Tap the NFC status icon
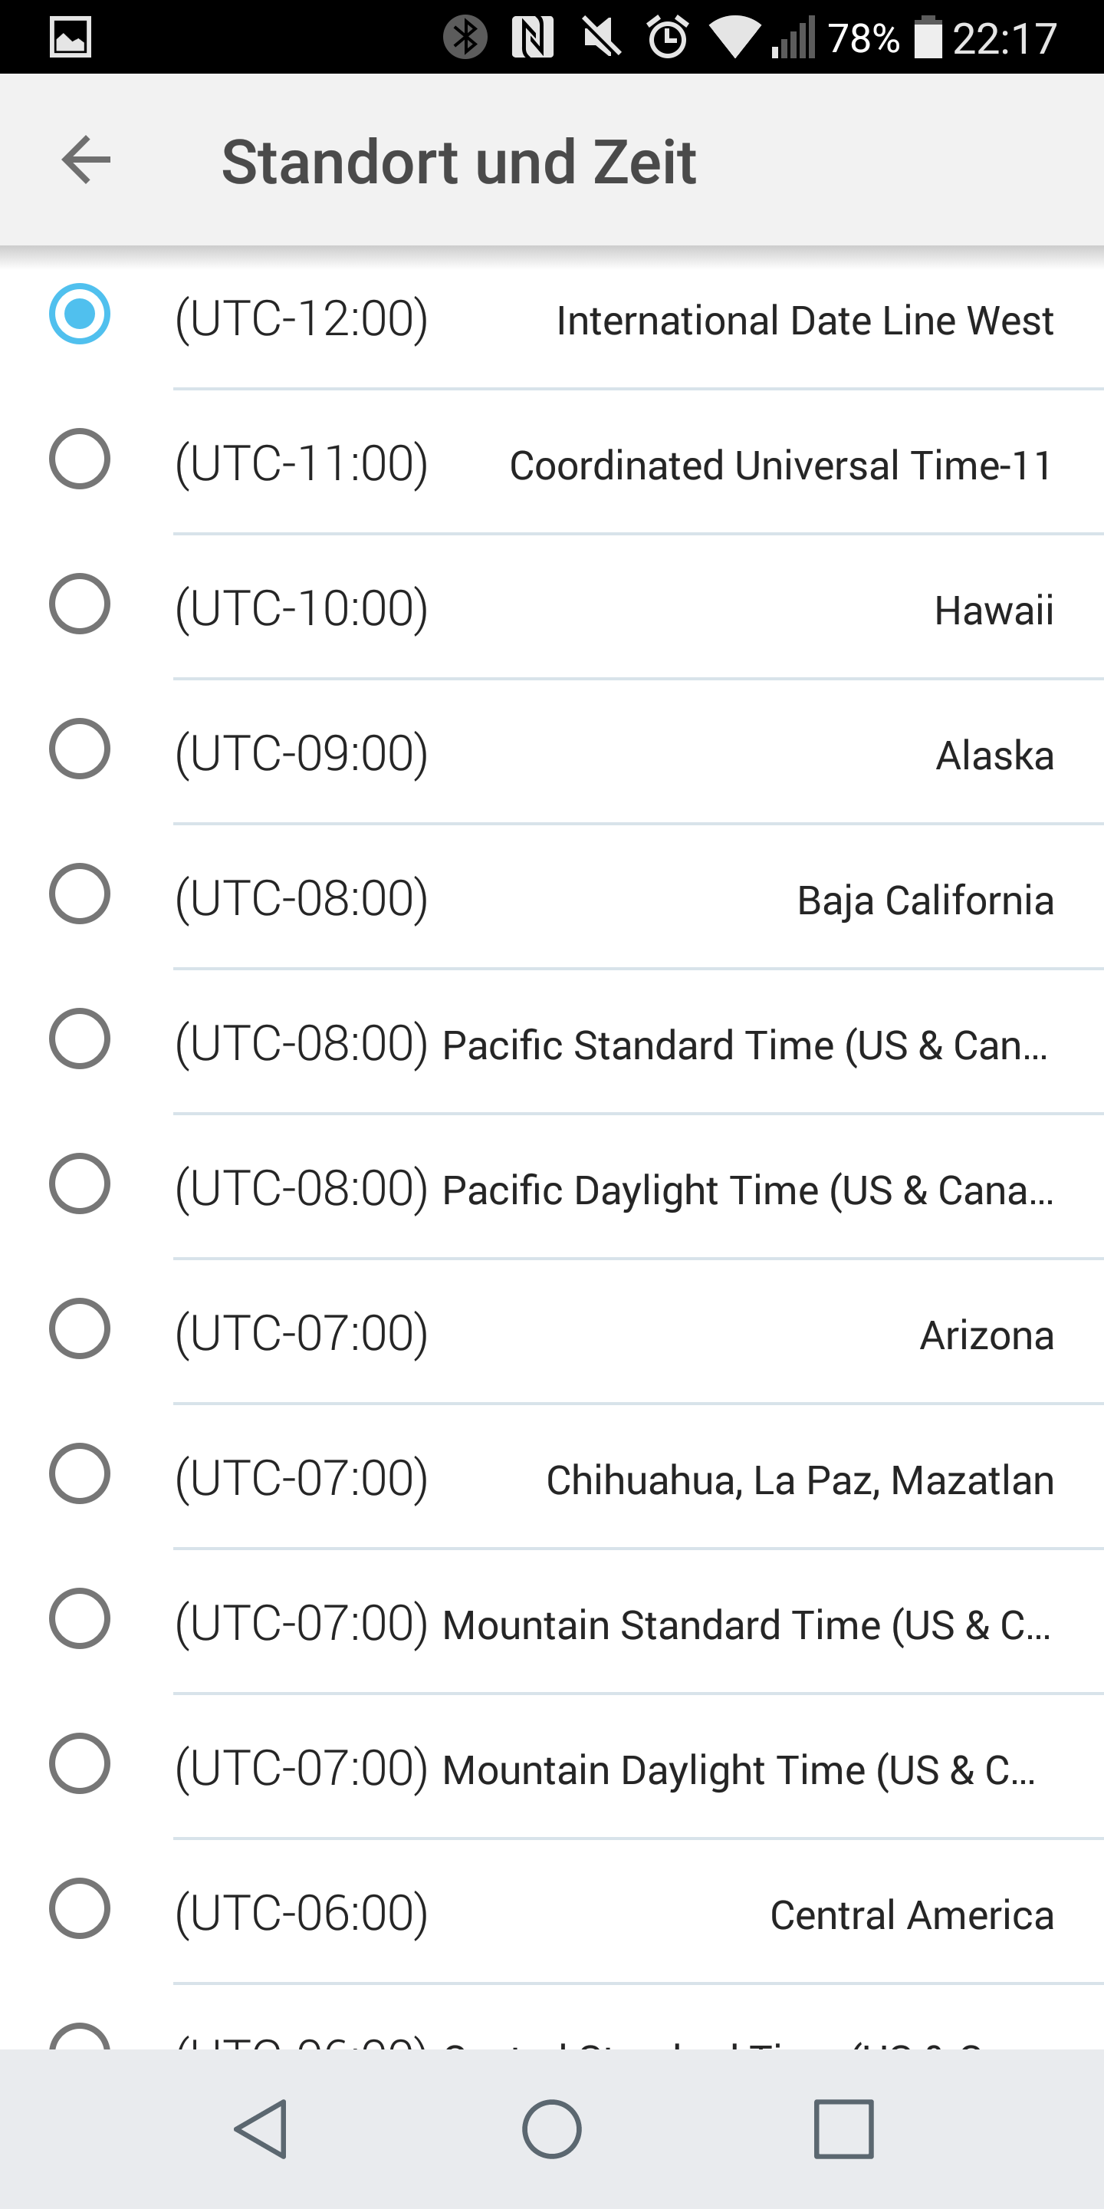The image size is (1104, 2209). point(532,38)
